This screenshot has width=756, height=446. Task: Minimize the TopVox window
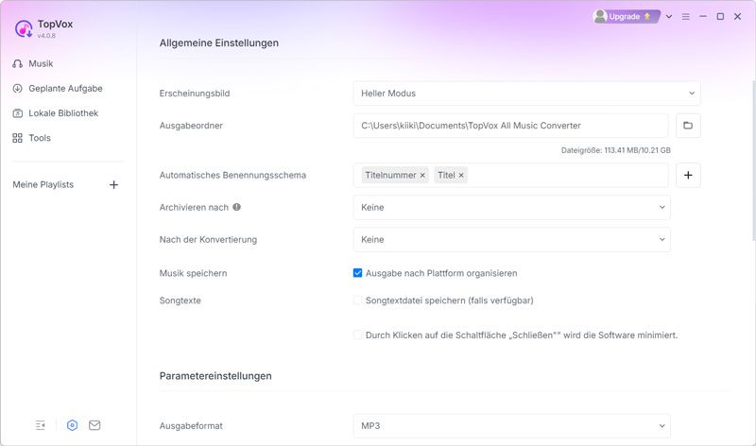[x=703, y=16]
